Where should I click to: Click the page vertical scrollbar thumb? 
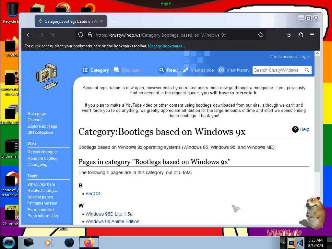317,114
